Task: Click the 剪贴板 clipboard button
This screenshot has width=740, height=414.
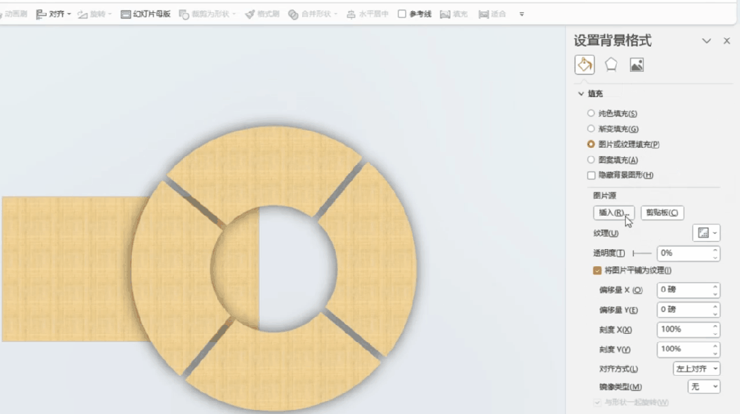Action: point(662,213)
